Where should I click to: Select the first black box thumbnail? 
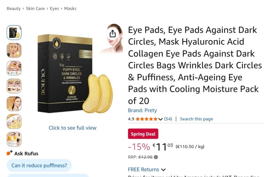pos(14,33)
